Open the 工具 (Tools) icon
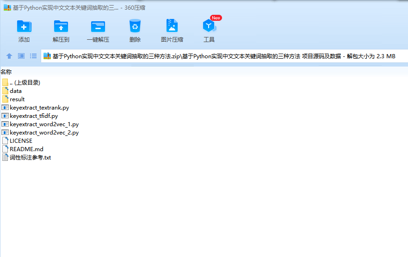The image size is (408, 257). point(209,25)
